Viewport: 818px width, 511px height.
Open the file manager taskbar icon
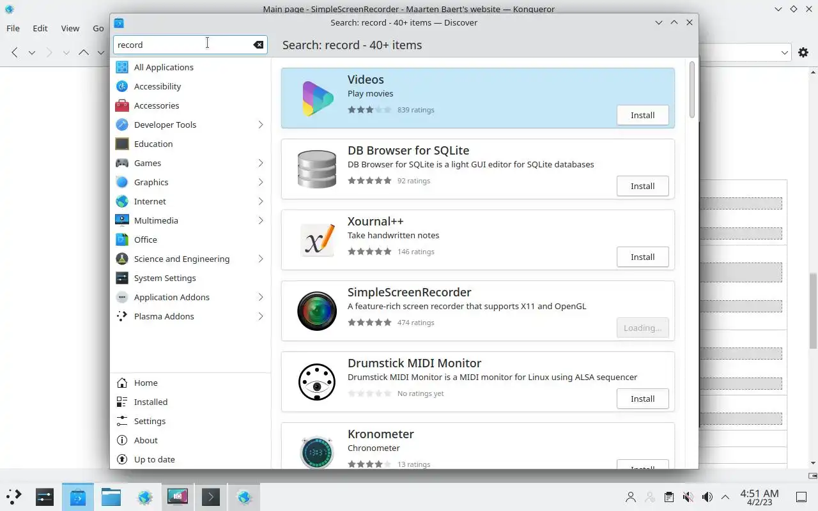coord(111,496)
